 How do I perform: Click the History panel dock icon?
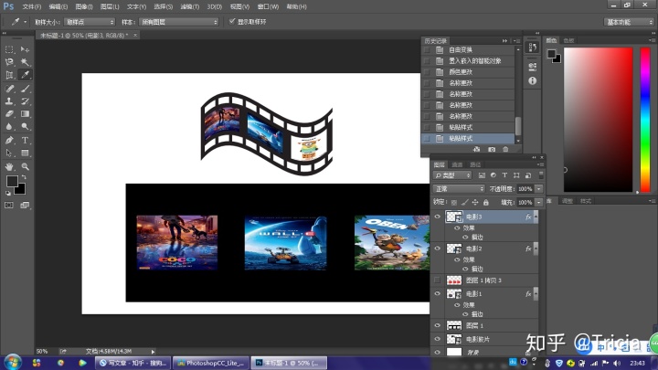[533, 48]
